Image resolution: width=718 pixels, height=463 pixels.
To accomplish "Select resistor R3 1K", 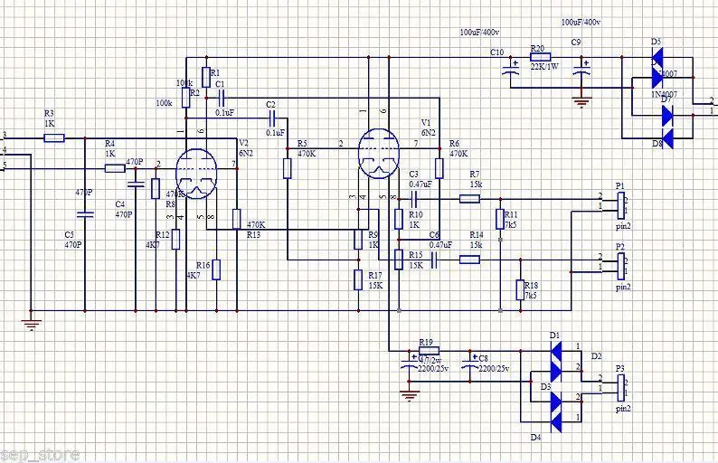I will pos(54,137).
